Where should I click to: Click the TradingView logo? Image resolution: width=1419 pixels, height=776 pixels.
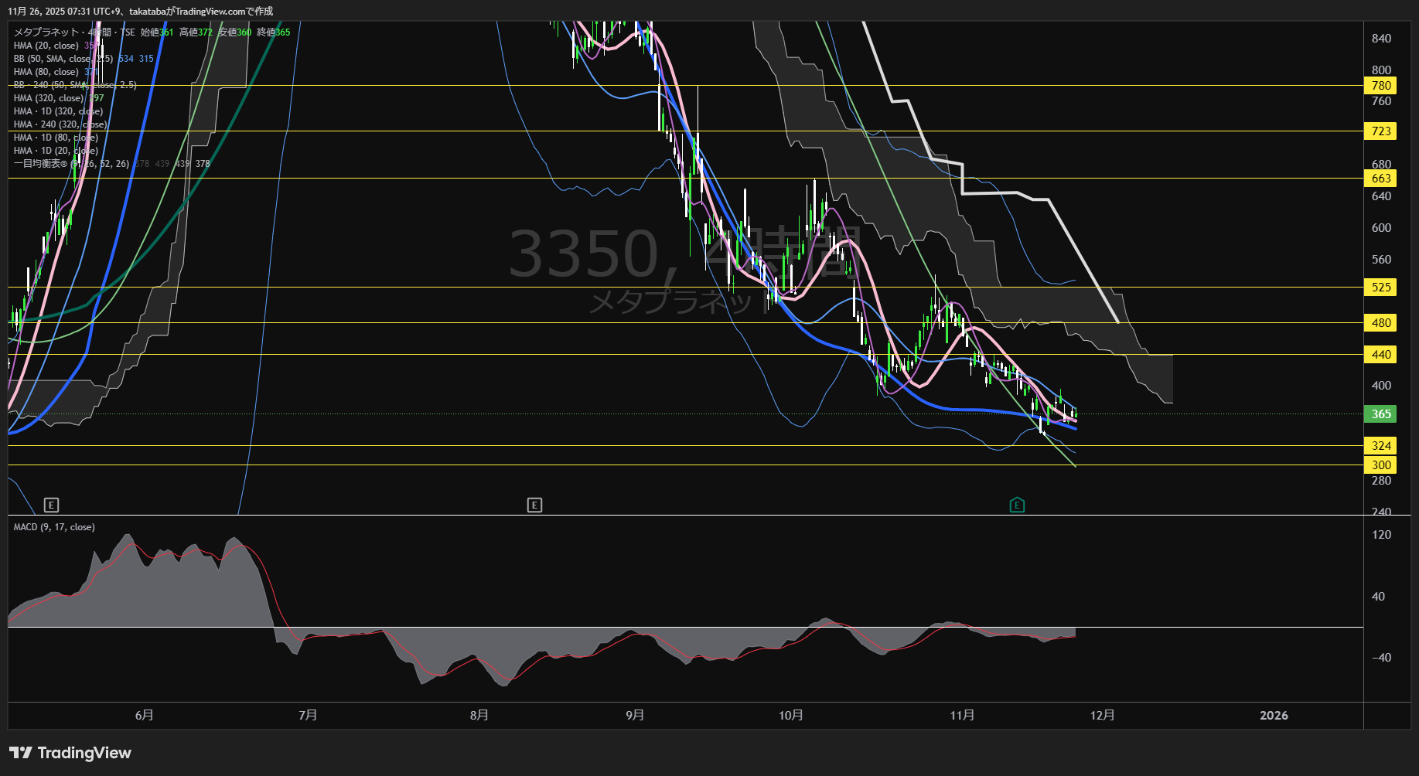coord(70,753)
